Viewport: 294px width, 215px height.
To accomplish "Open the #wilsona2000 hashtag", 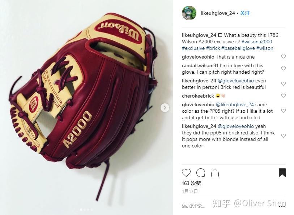I will [x=257, y=42].
